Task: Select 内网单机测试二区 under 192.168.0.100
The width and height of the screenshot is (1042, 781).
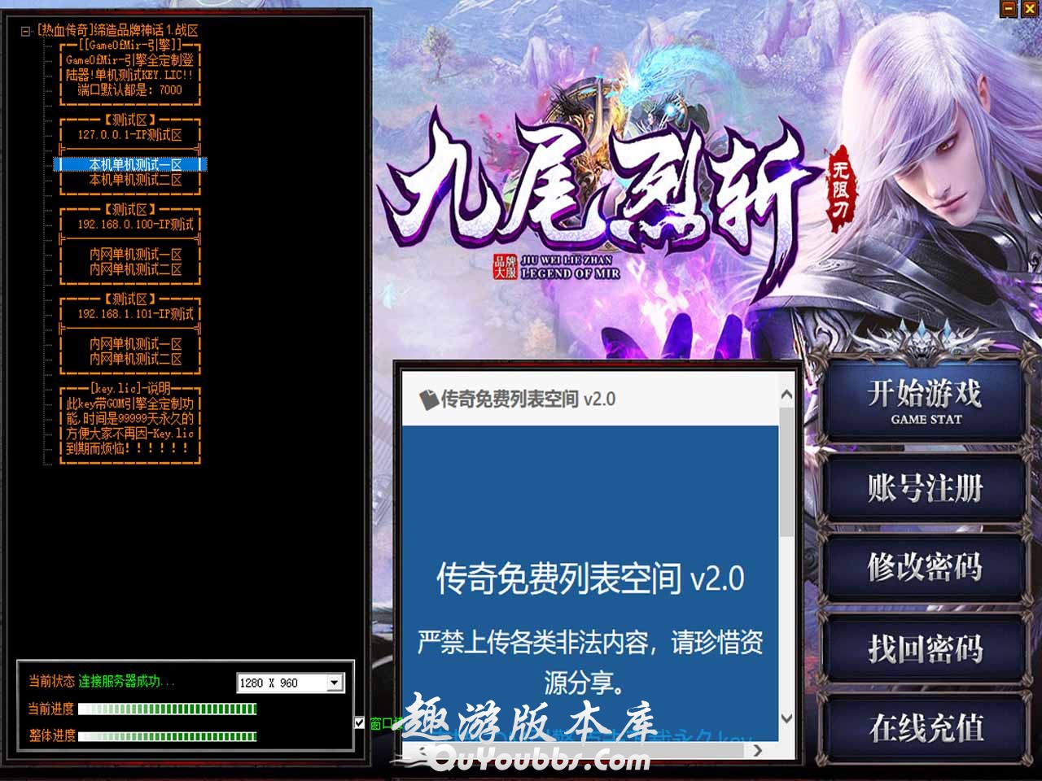Action: pos(130,269)
